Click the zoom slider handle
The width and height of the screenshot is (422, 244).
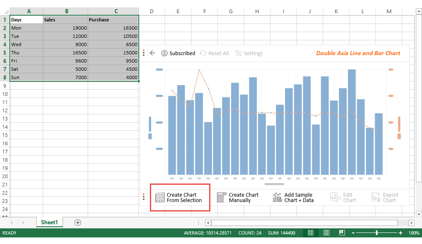377,233
